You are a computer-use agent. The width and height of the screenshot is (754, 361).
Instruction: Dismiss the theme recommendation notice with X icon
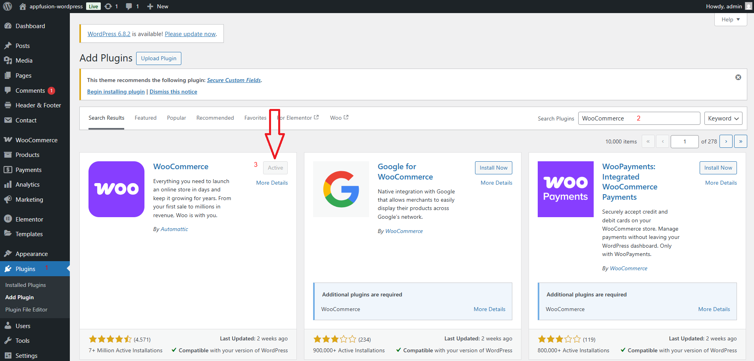coord(738,77)
